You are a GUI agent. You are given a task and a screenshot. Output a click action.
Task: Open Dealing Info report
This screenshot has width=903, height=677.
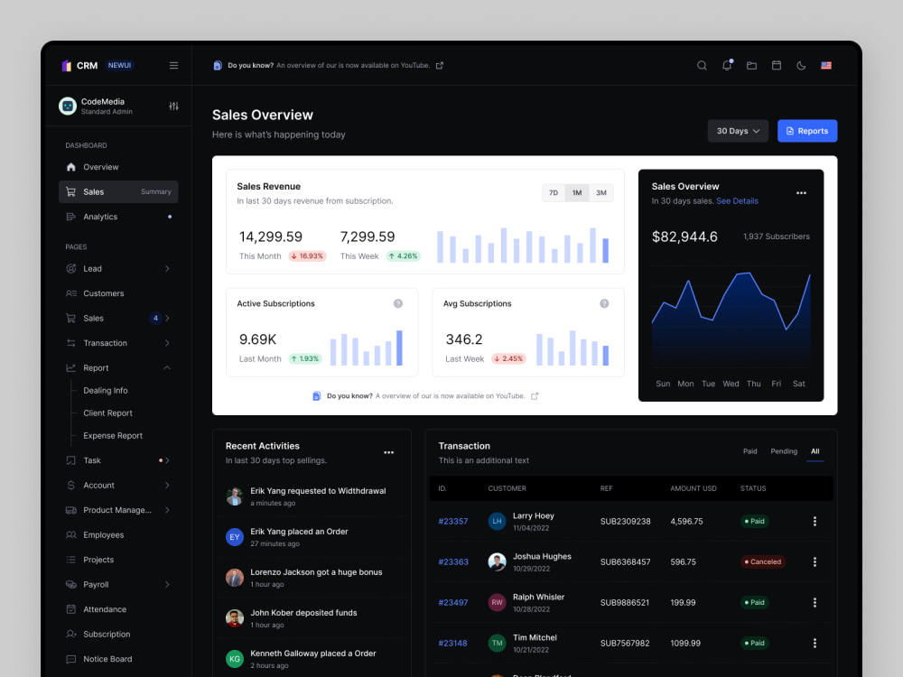(x=106, y=390)
